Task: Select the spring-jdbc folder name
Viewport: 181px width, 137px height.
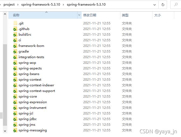Action: pyautogui.click(x=27, y=119)
